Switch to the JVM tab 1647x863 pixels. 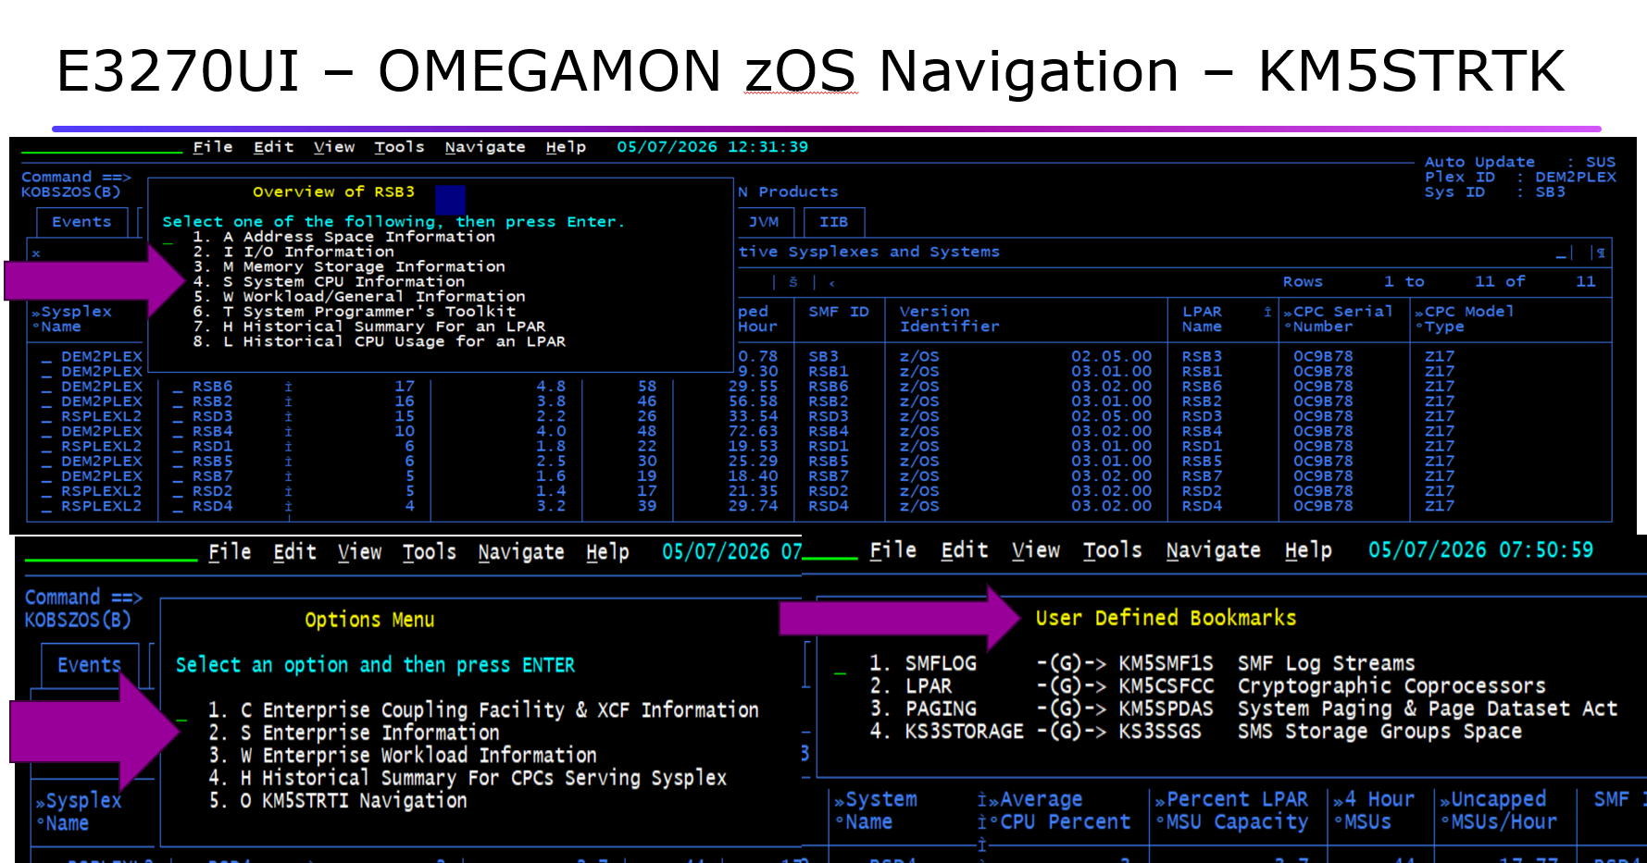click(x=764, y=222)
